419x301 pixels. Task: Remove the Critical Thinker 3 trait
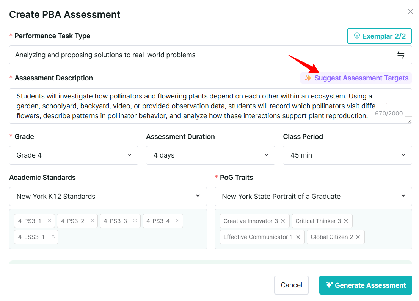pyautogui.click(x=346, y=221)
